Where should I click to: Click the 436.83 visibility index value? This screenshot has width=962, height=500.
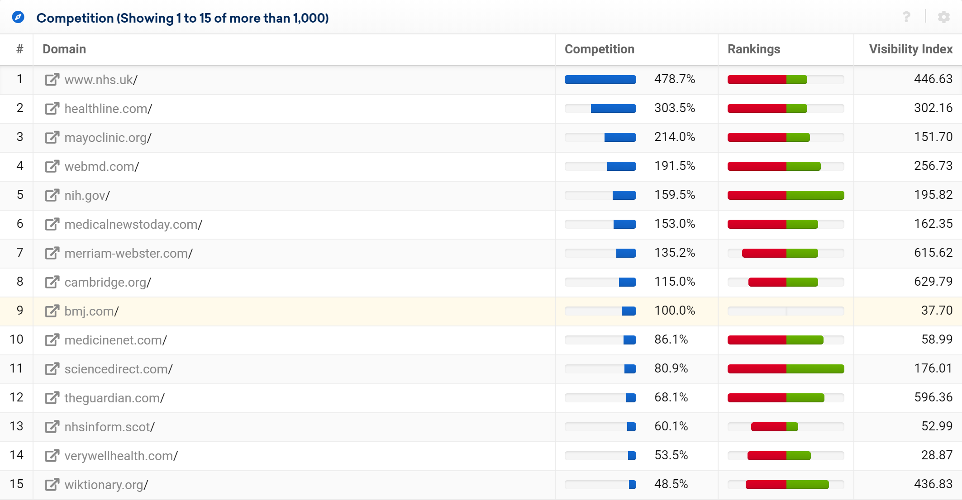933,484
